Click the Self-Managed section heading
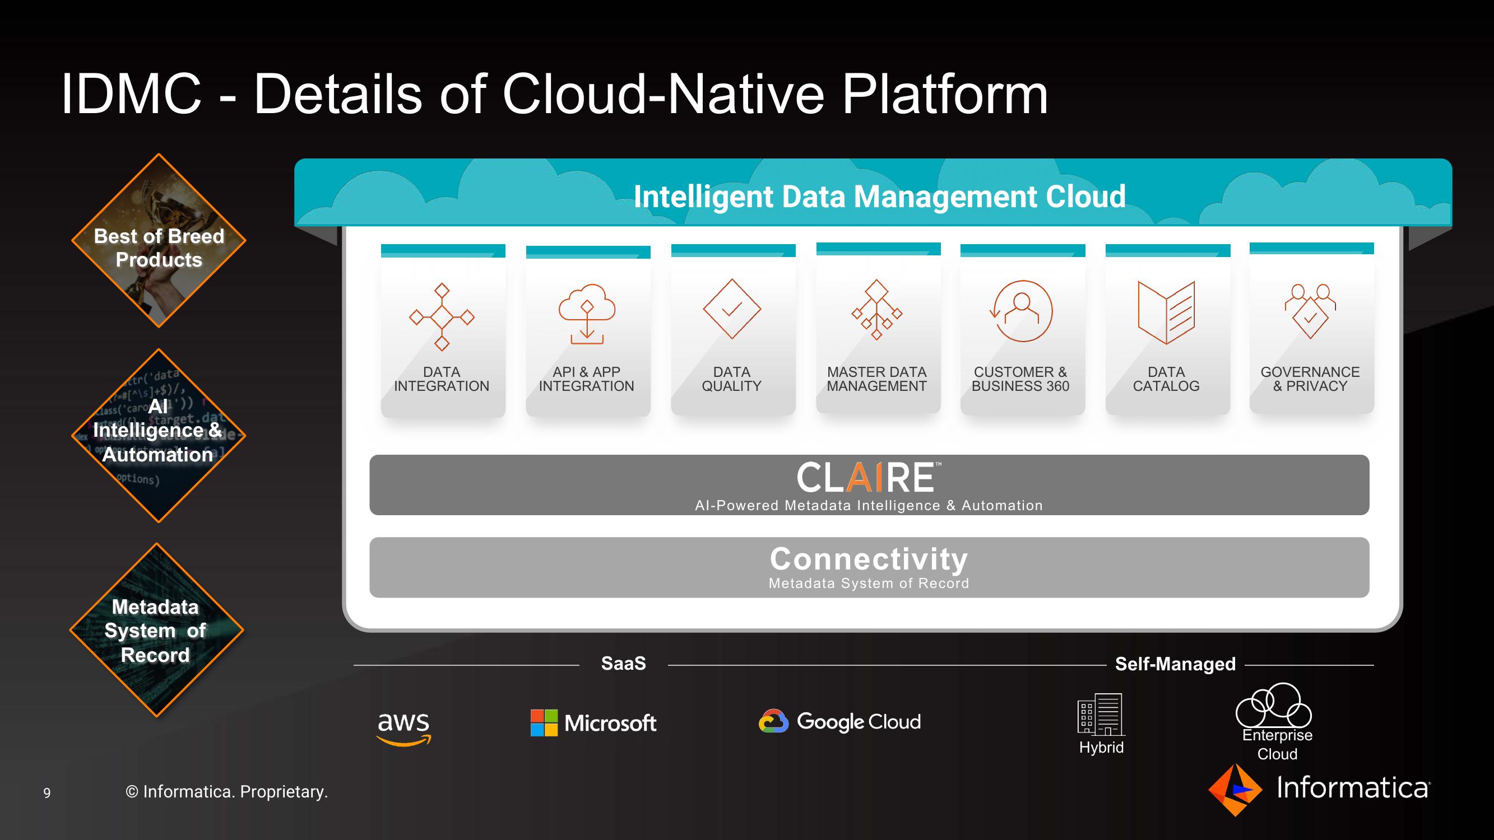 [x=1176, y=664]
